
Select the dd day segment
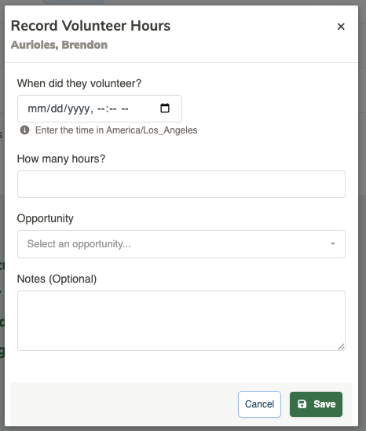(x=57, y=109)
